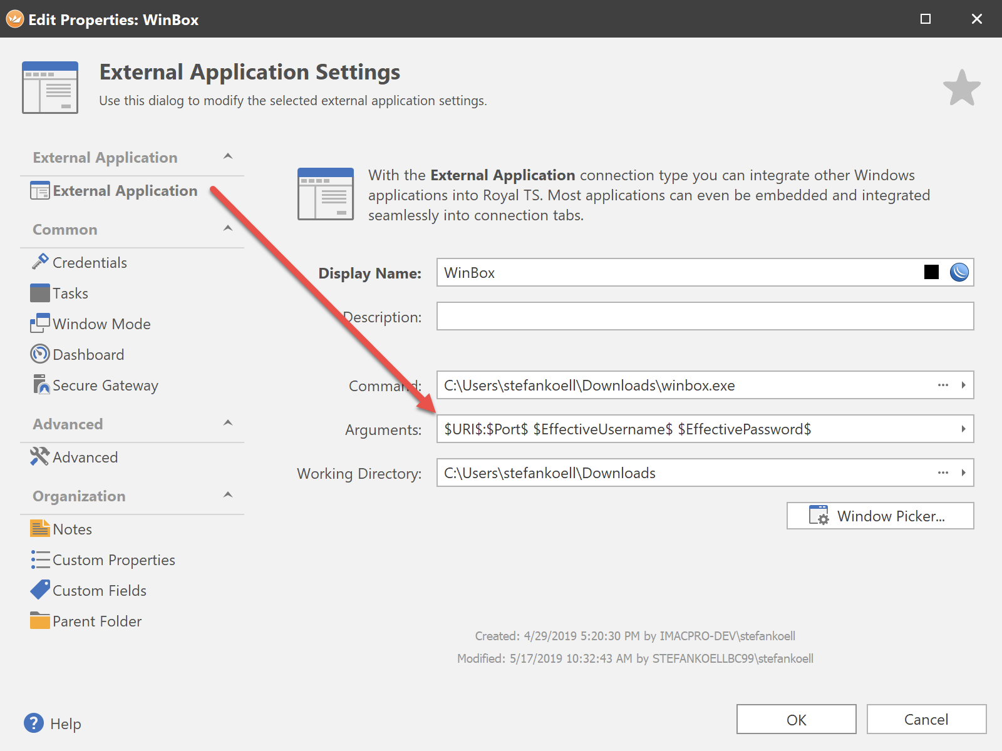The height and width of the screenshot is (751, 1002).
Task: Select Secure Gateway icon in sidebar
Action: tap(40, 385)
